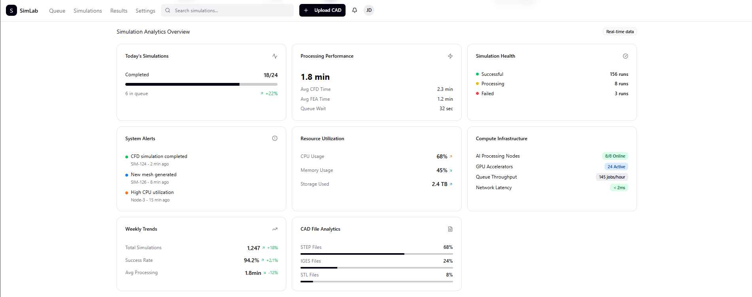Click the STL Files progress bar
Image resolution: width=752 pixels, height=297 pixels.
[376, 282]
